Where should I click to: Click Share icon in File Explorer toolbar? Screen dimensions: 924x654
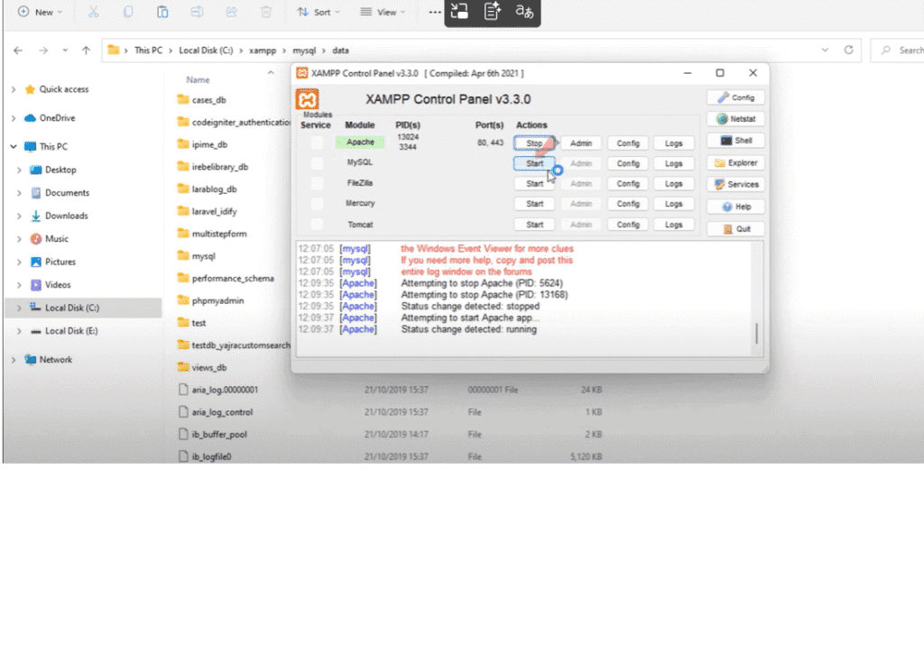(x=232, y=12)
